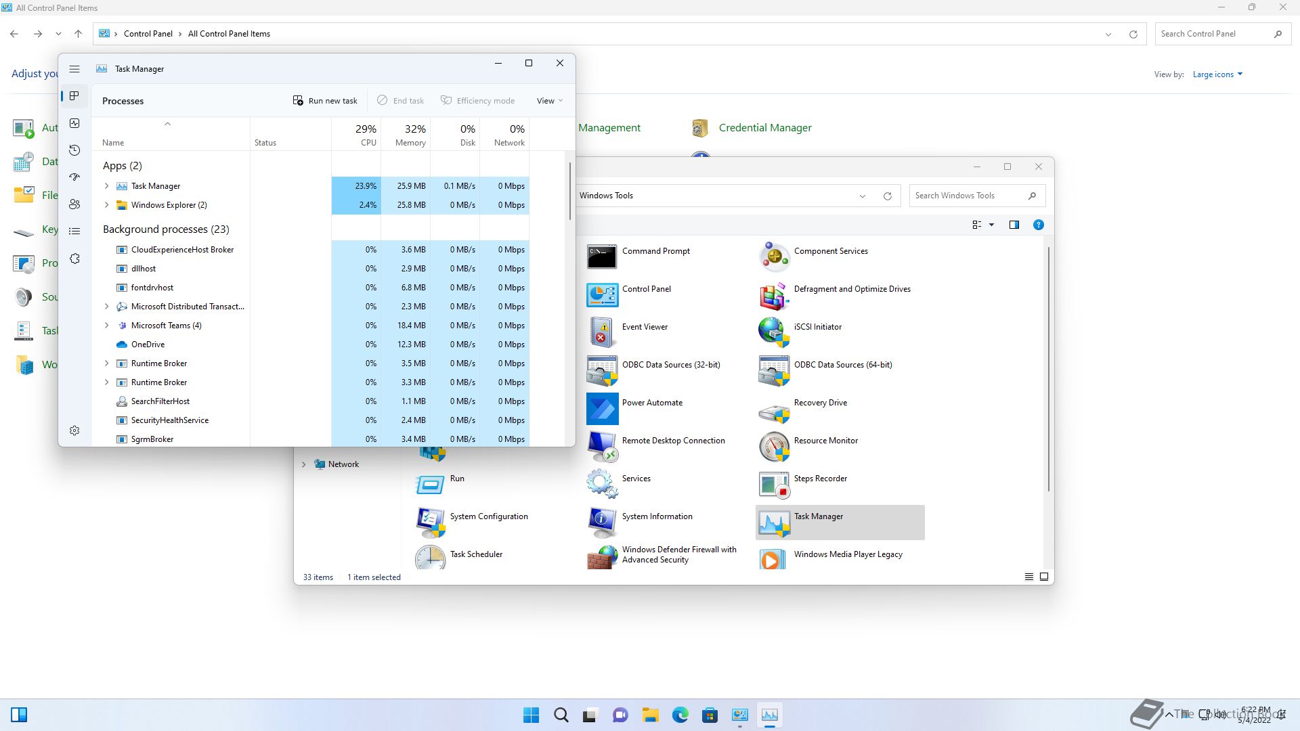The image size is (1300, 731).
Task: Sort processes by Network column
Action: [x=504, y=134]
